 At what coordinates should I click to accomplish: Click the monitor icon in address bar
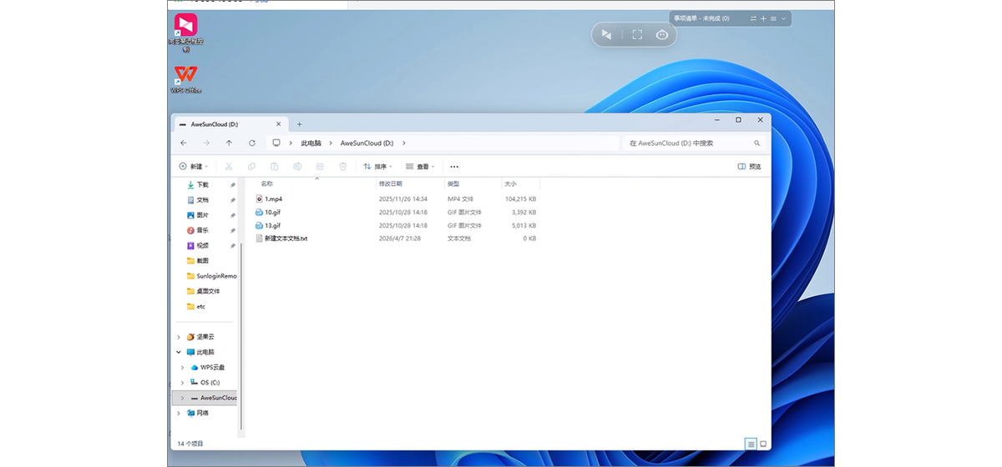[276, 143]
